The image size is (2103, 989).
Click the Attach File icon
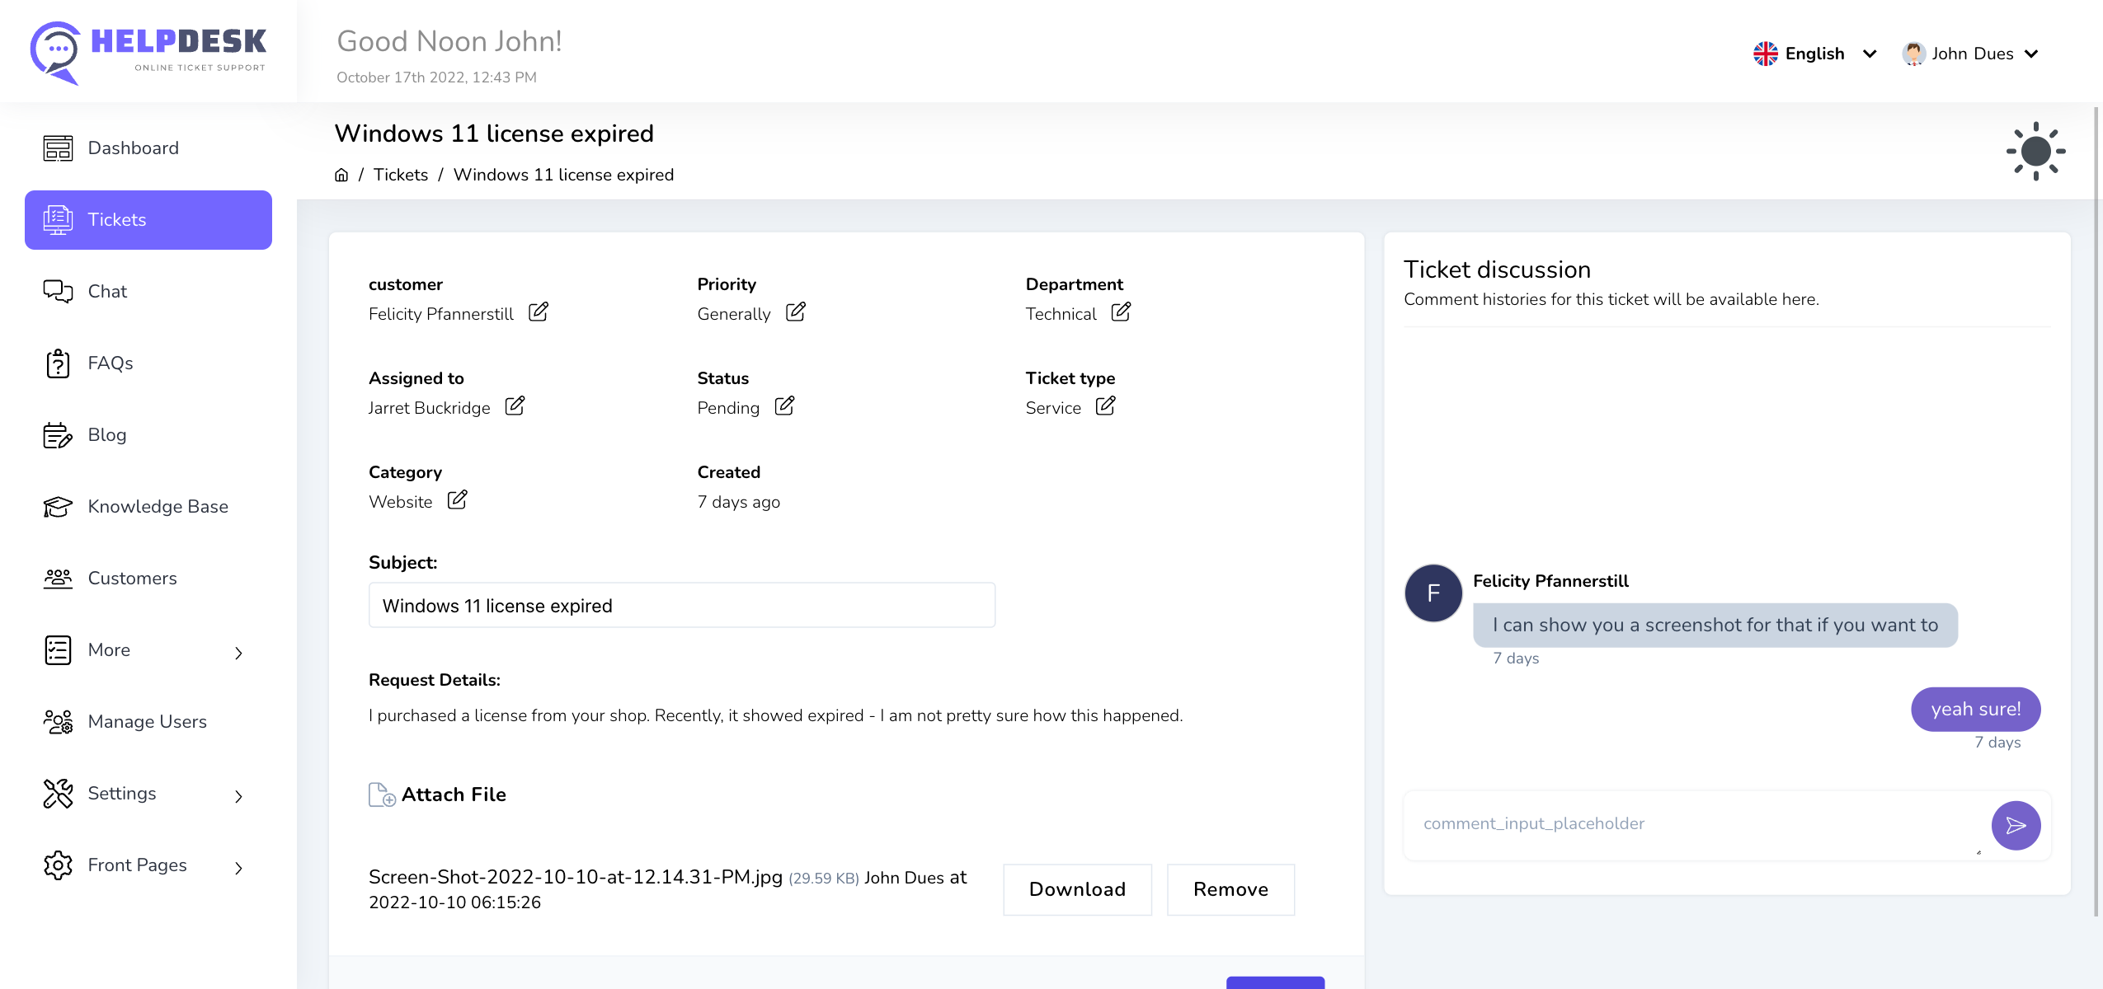coord(382,794)
